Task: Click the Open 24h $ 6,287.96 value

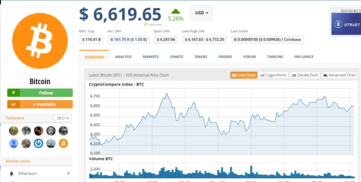Action: 166,40
